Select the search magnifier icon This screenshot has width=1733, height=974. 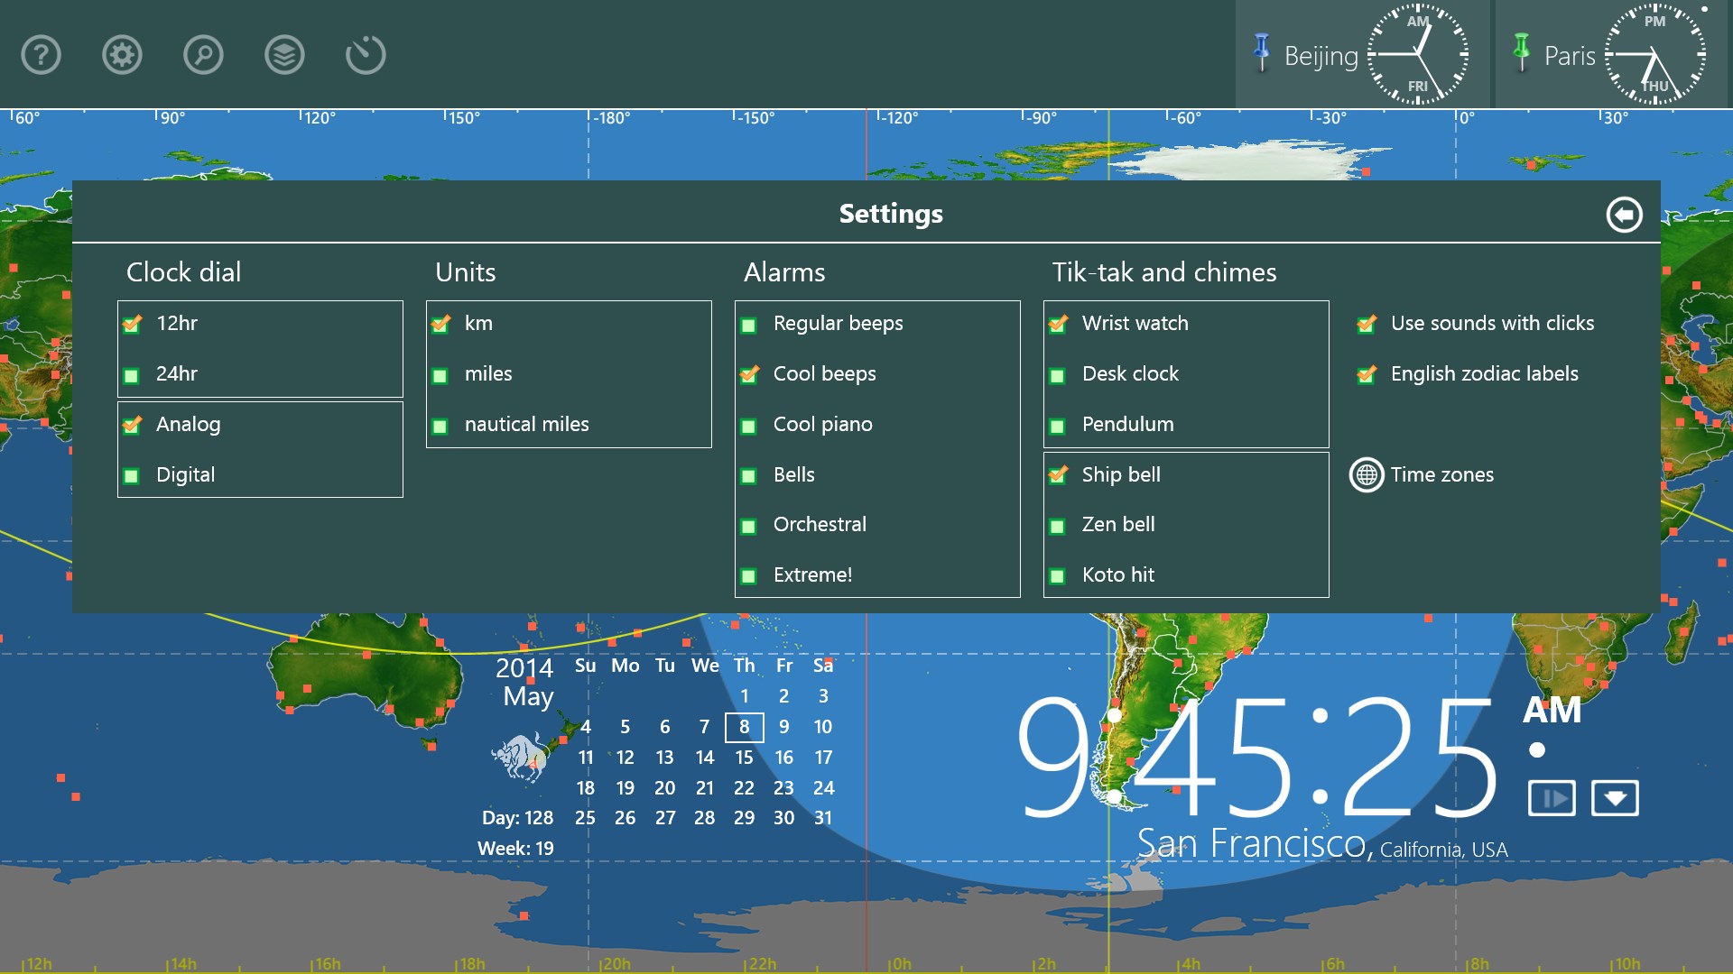point(202,55)
